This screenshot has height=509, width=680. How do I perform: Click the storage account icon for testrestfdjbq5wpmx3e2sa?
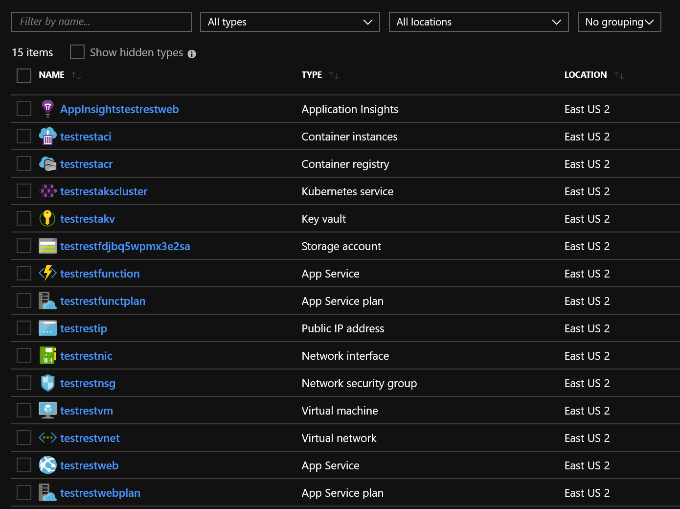click(47, 246)
